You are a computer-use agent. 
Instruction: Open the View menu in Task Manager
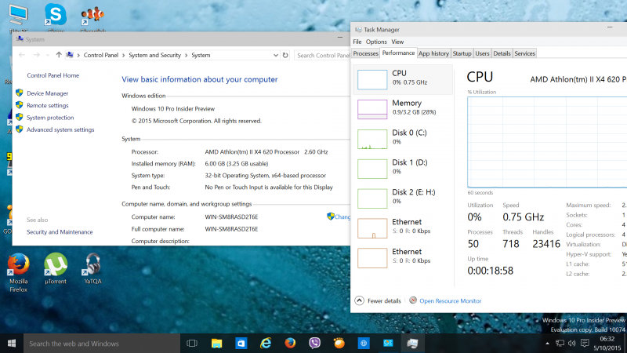[x=397, y=42]
